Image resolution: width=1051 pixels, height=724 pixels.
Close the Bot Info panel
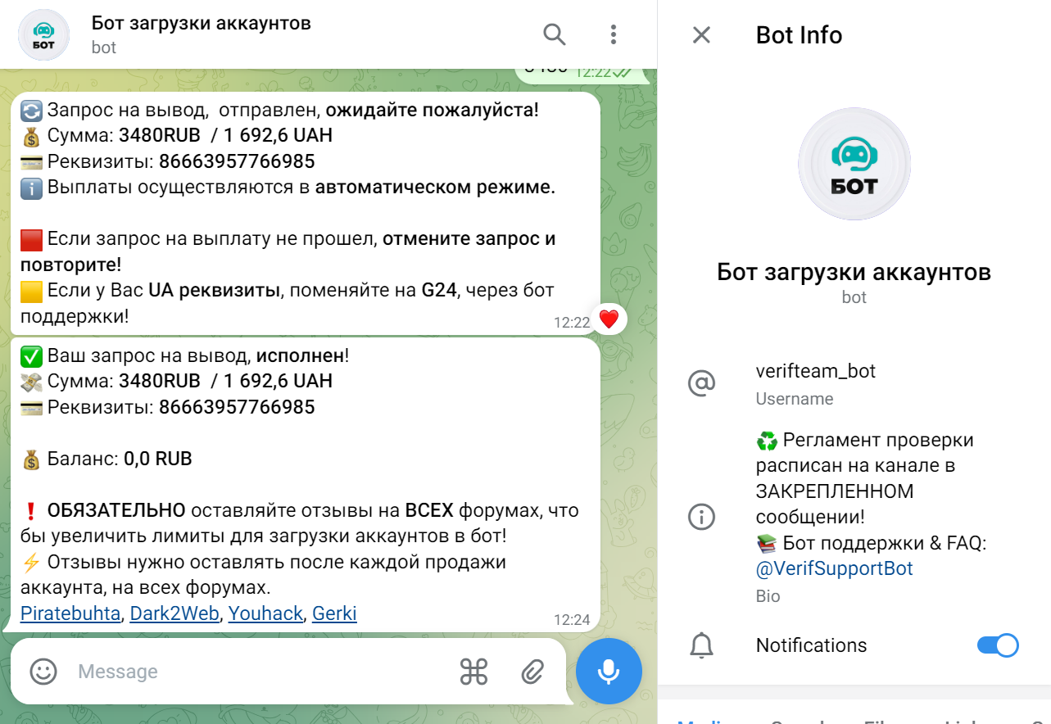pyautogui.click(x=701, y=34)
